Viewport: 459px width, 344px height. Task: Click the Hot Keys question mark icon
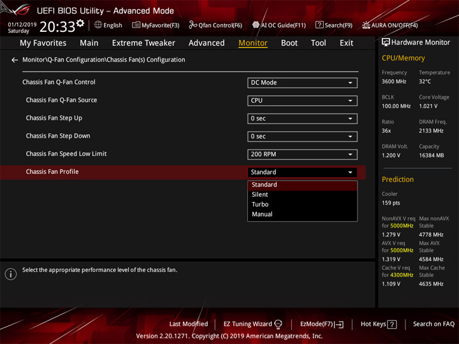point(392,324)
